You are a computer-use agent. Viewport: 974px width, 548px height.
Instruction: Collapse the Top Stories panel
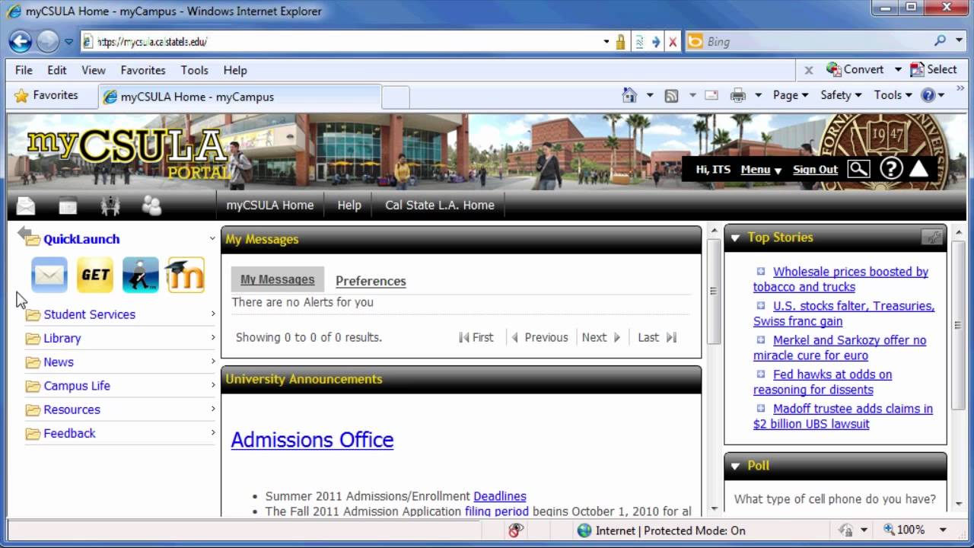tap(735, 237)
